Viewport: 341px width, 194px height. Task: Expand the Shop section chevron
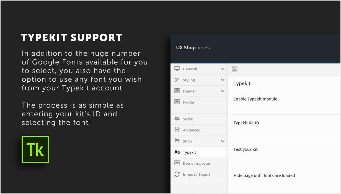(x=223, y=141)
